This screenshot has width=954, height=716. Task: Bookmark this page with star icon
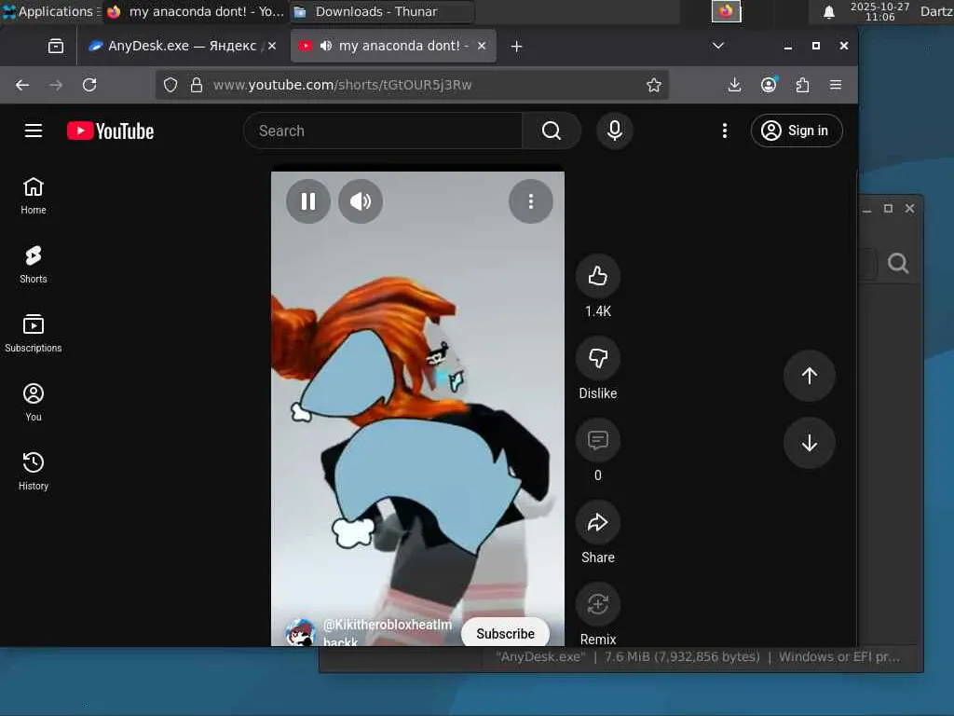click(x=654, y=85)
